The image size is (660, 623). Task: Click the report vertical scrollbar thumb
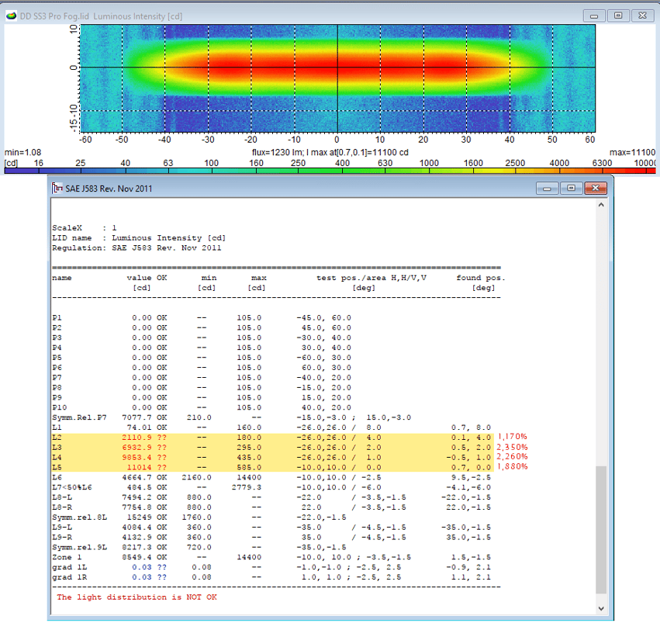click(x=601, y=530)
